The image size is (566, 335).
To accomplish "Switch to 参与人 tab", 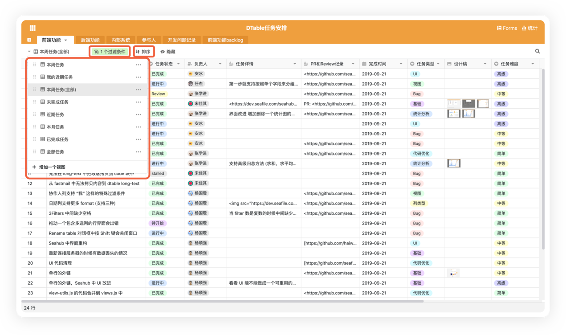I will coord(149,40).
